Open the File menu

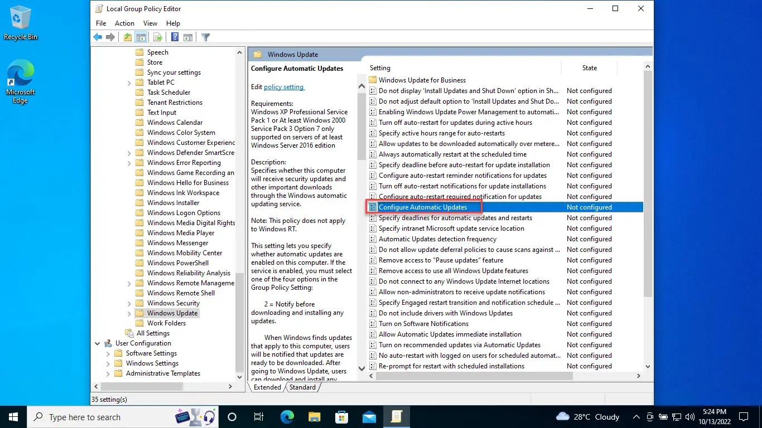[x=101, y=23]
